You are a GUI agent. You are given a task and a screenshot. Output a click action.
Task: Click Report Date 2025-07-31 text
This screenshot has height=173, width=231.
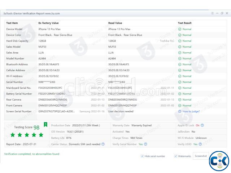pos(21,144)
